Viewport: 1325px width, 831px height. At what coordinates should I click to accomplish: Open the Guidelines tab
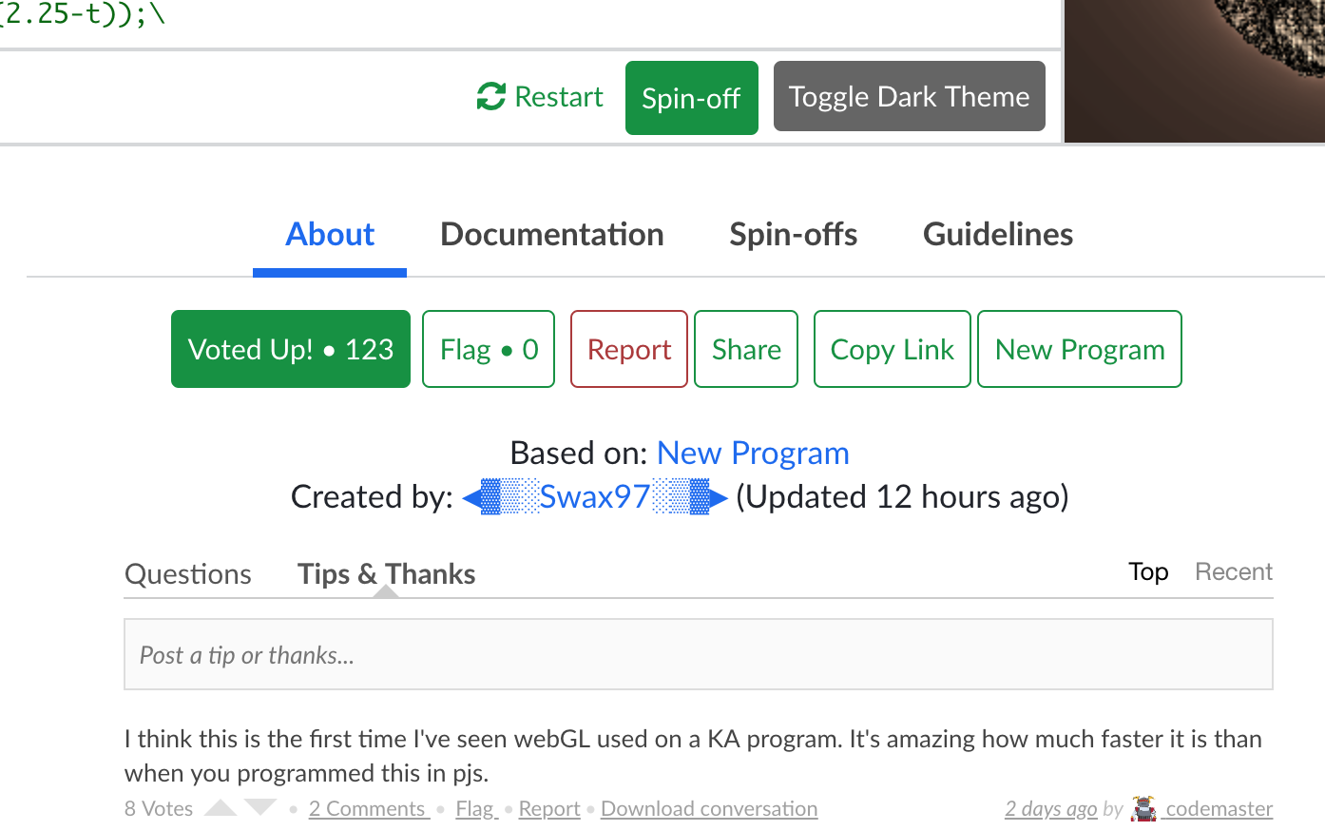point(998,235)
